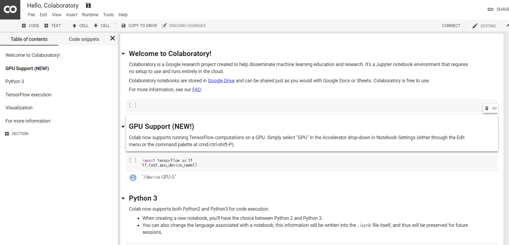Open the Runtime menu
The width and height of the screenshot is (509, 245).
90,15
